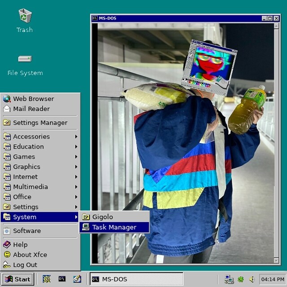Click the Start button
This screenshot has width=287, height=287.
coord(17,279)
